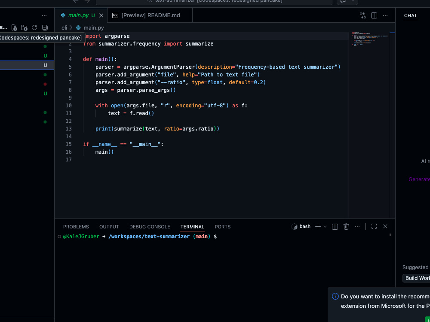This screenshot has width=430, height=322.
Task: Click the Build Work suggested action
Action: [x=416, y=278]
